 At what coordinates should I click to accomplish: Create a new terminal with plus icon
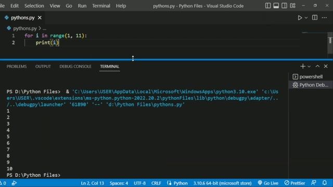[303, 66]
